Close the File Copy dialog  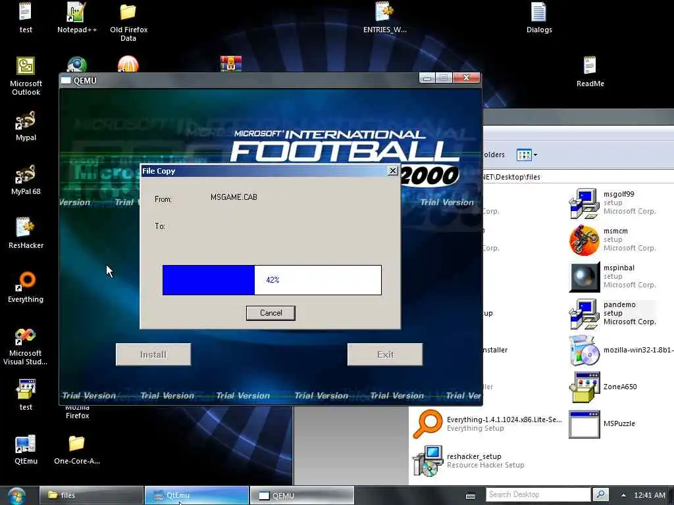click(x=392, y=171)
